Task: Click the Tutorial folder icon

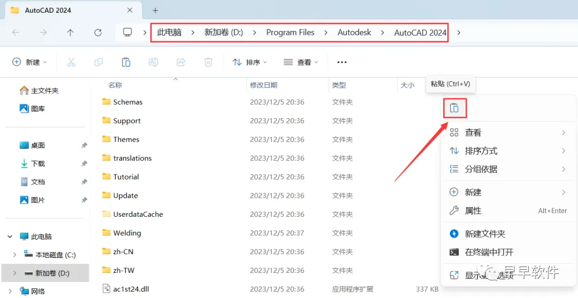Action: [x=107, y=177]
